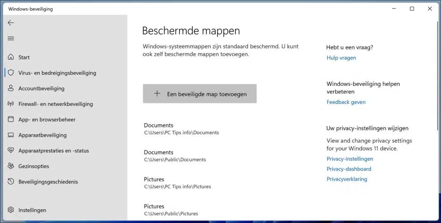Select Documents folder under PC Tips info
Screen dimensions: 441x223
(x=181, y=128)
